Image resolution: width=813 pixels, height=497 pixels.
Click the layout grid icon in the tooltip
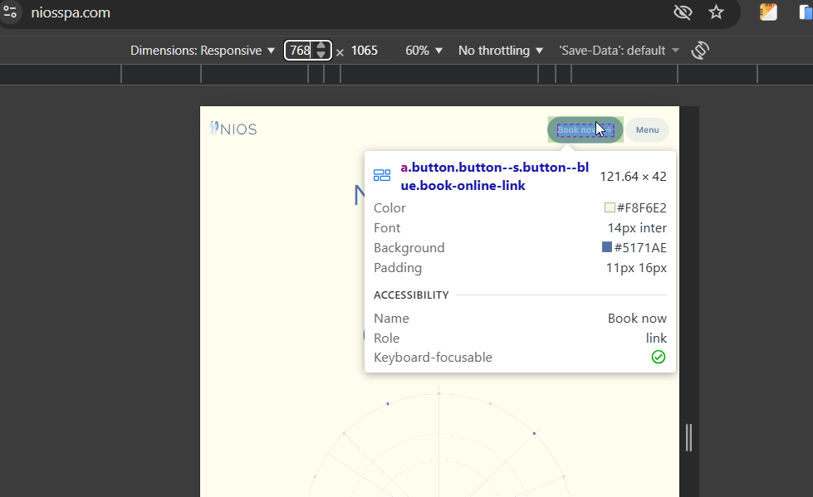click(382, 176)
